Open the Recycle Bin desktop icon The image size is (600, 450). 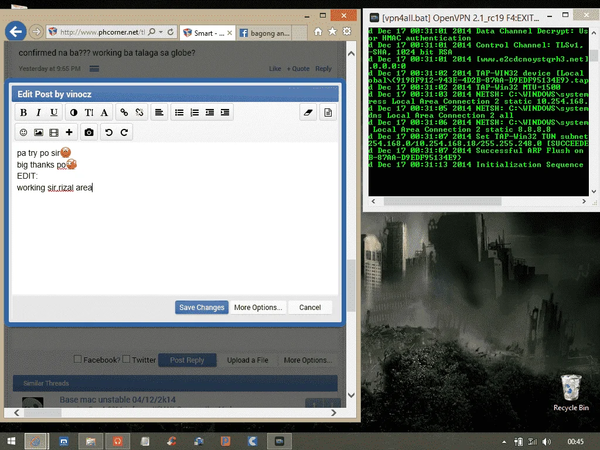[571, 393]
